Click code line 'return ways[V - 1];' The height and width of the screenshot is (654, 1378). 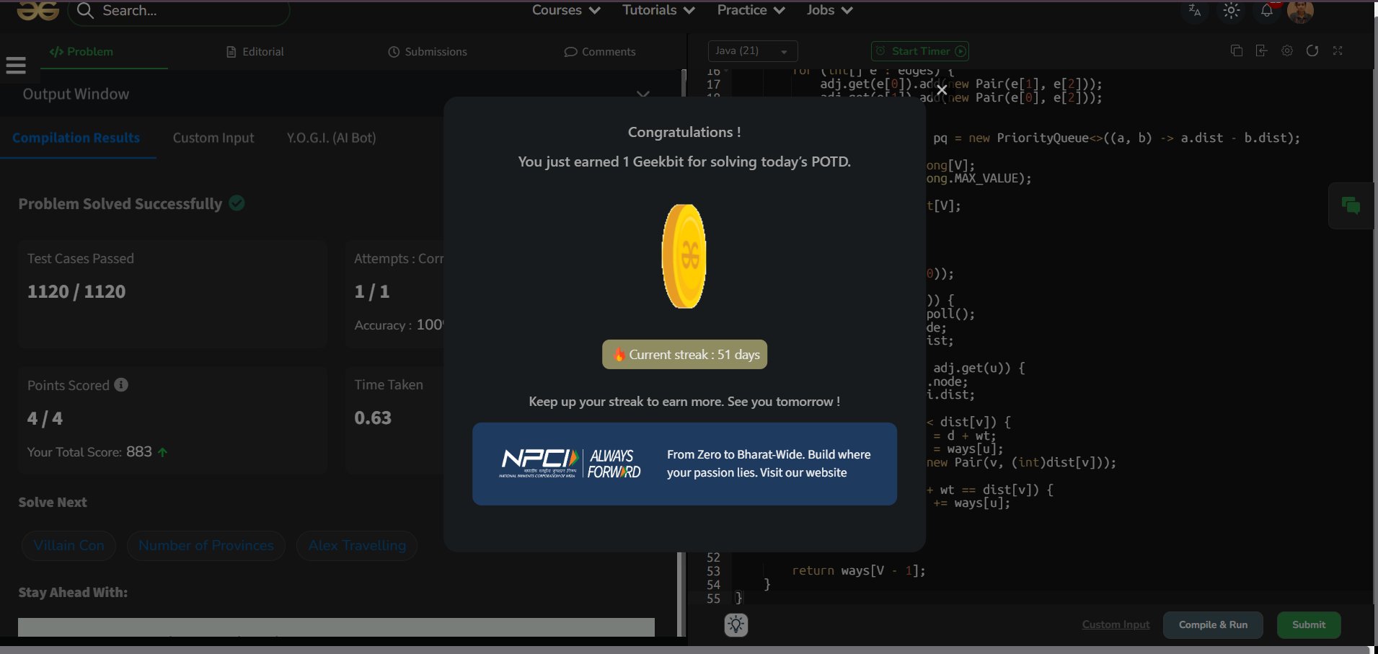coord(858,570)
